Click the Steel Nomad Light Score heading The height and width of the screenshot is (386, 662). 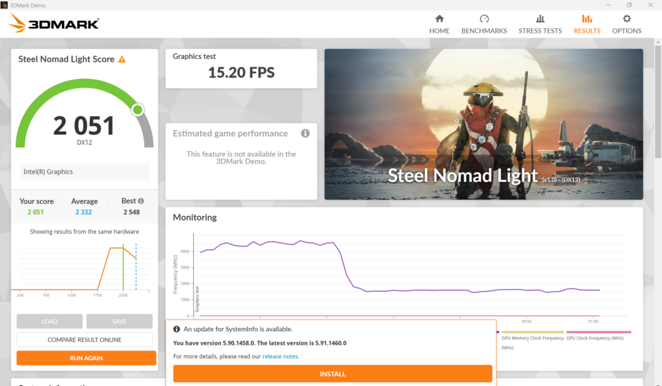point(67,59)
